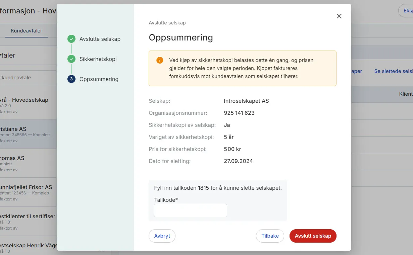Screen dimensions: 413x255
Task: Select the Testselskap Henrik Våge list row
Action: coord(28,246)
